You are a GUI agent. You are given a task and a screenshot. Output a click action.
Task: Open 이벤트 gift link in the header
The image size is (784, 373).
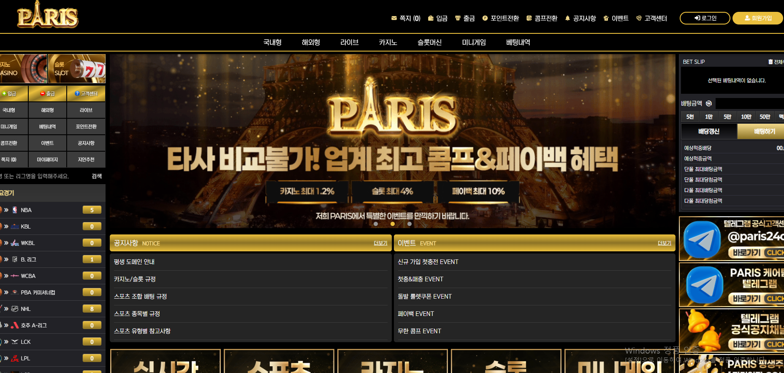pyautogui.click(x=616, y=18)
